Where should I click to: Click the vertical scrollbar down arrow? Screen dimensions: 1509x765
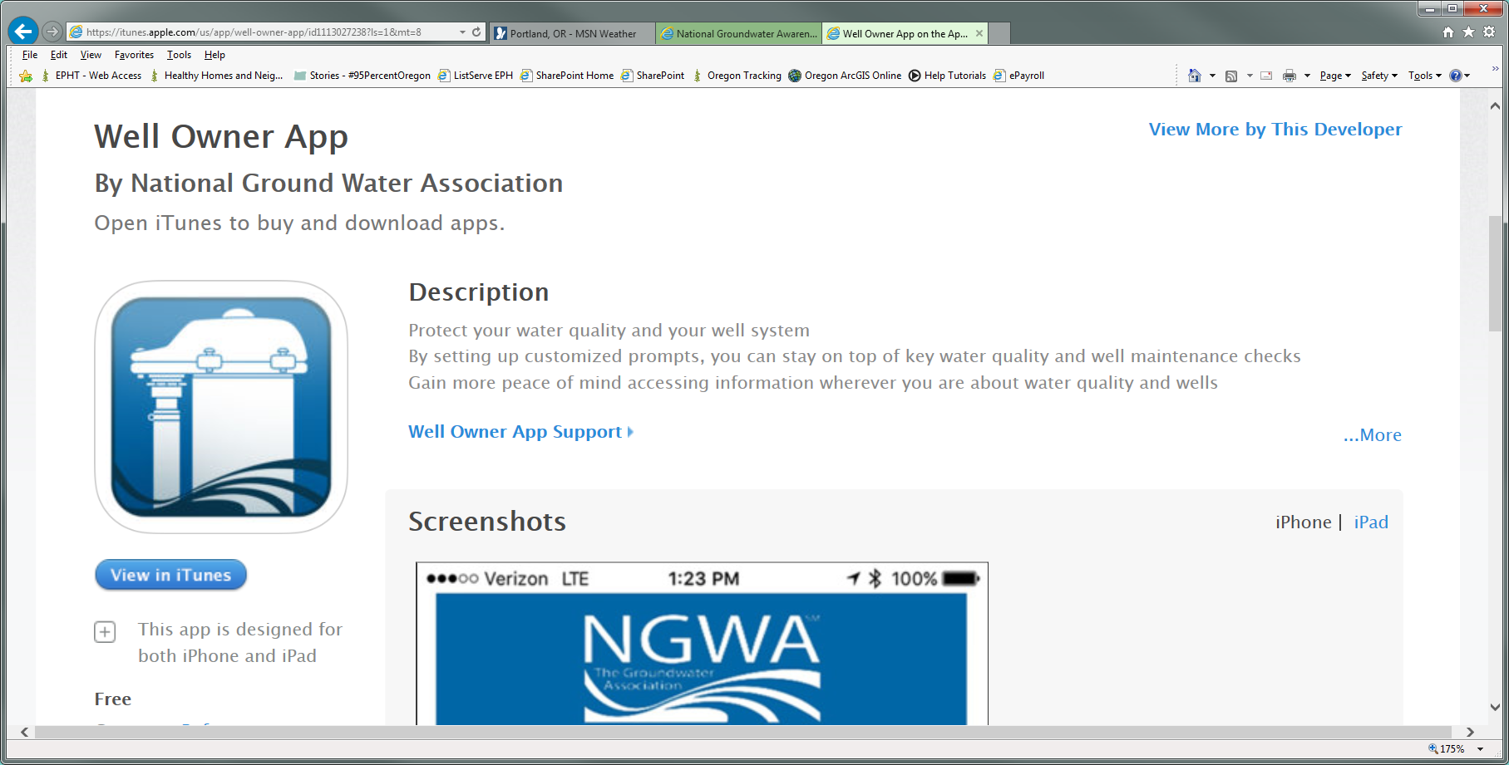click(x=1495, y=708)
